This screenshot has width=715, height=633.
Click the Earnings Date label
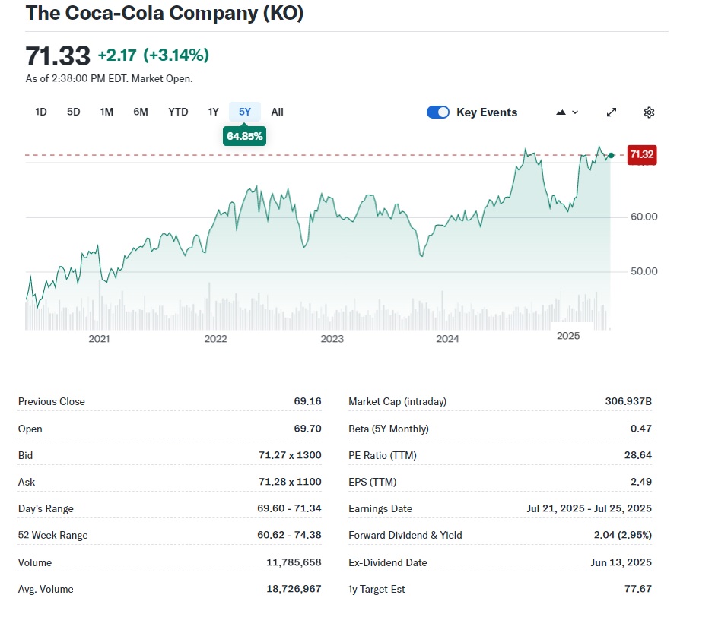pos(380,508)
